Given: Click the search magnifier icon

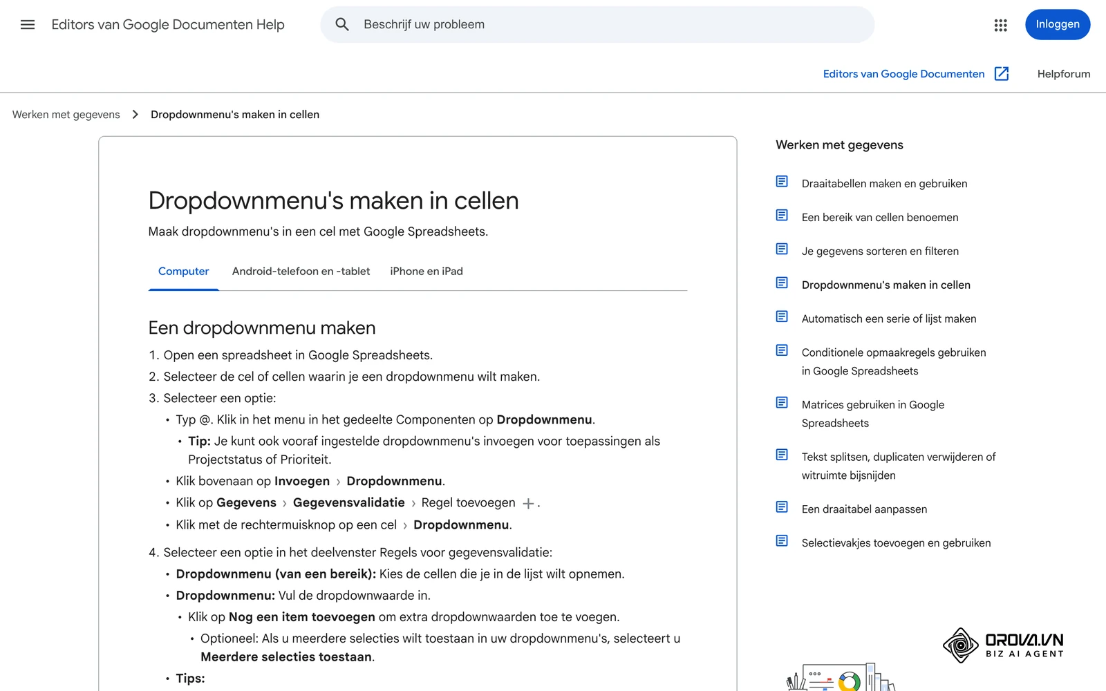Looking at the screenshot, I should pos(342,25).
